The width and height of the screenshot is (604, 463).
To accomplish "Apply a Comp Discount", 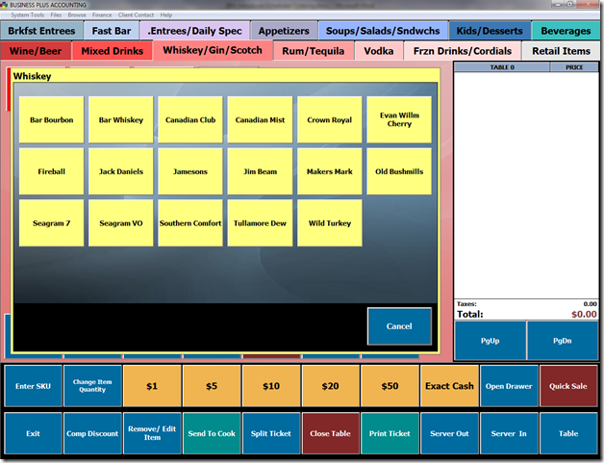I will 92,433.
